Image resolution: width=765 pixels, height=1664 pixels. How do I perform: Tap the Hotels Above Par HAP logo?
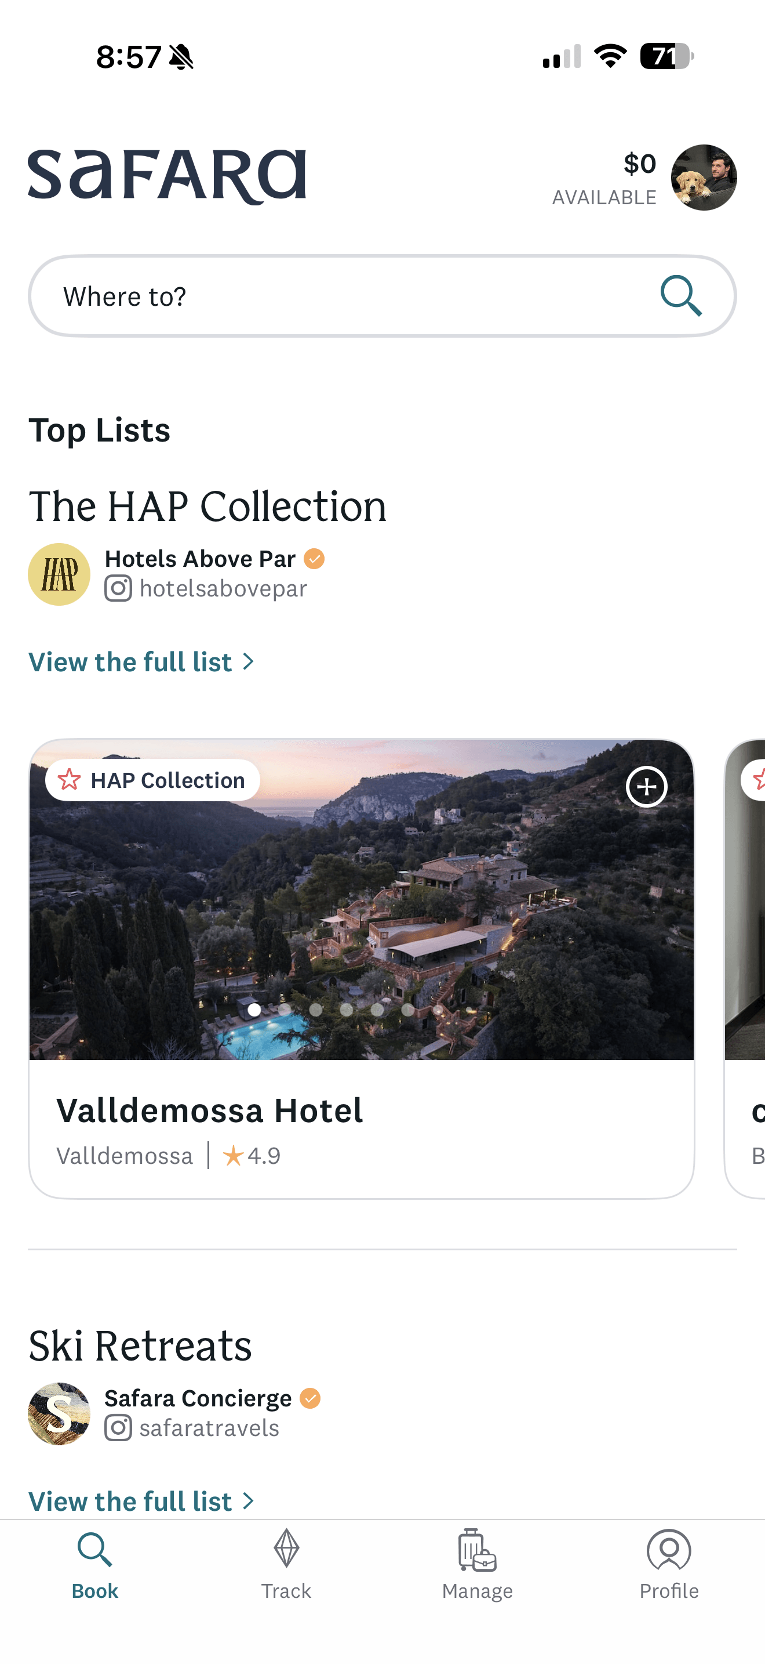[59, 574]
